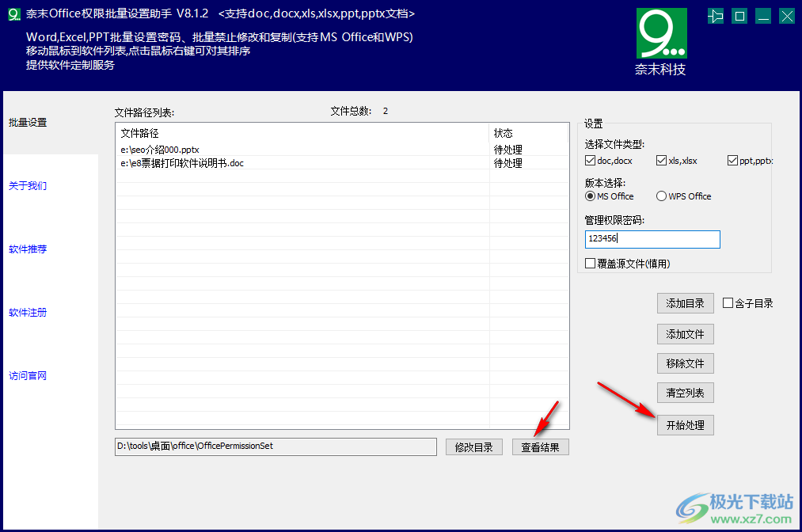
Task: Click the output directory path field
Action: [x=276, y=446]
